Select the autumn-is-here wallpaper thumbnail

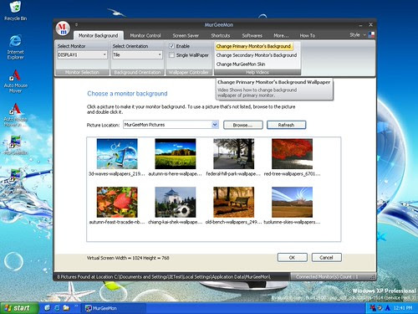coord(176,154)
